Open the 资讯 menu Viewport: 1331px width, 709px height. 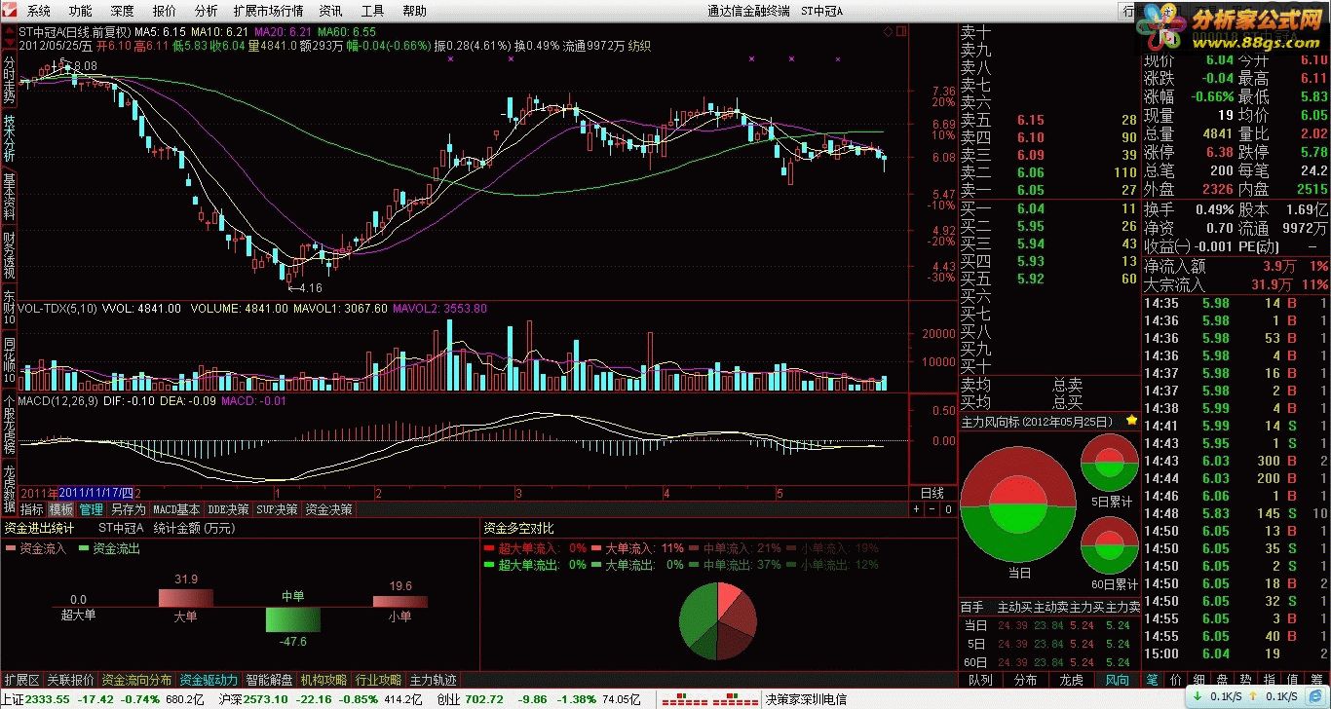[331, 12]
